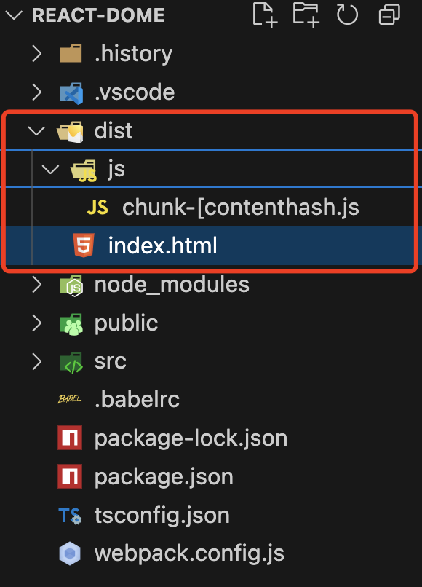Click the New File icon
This screenshot has width=422, height=587.
(x=264, y=15)
